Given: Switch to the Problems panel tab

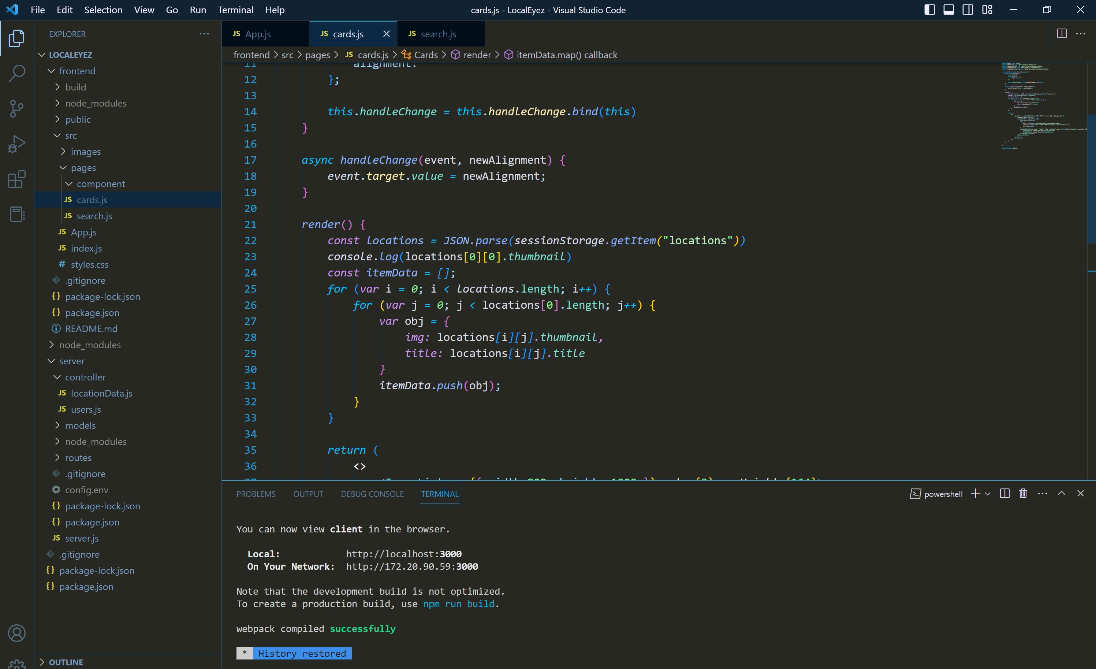Looking at the screenshot, I should click(x=256, y=494).
